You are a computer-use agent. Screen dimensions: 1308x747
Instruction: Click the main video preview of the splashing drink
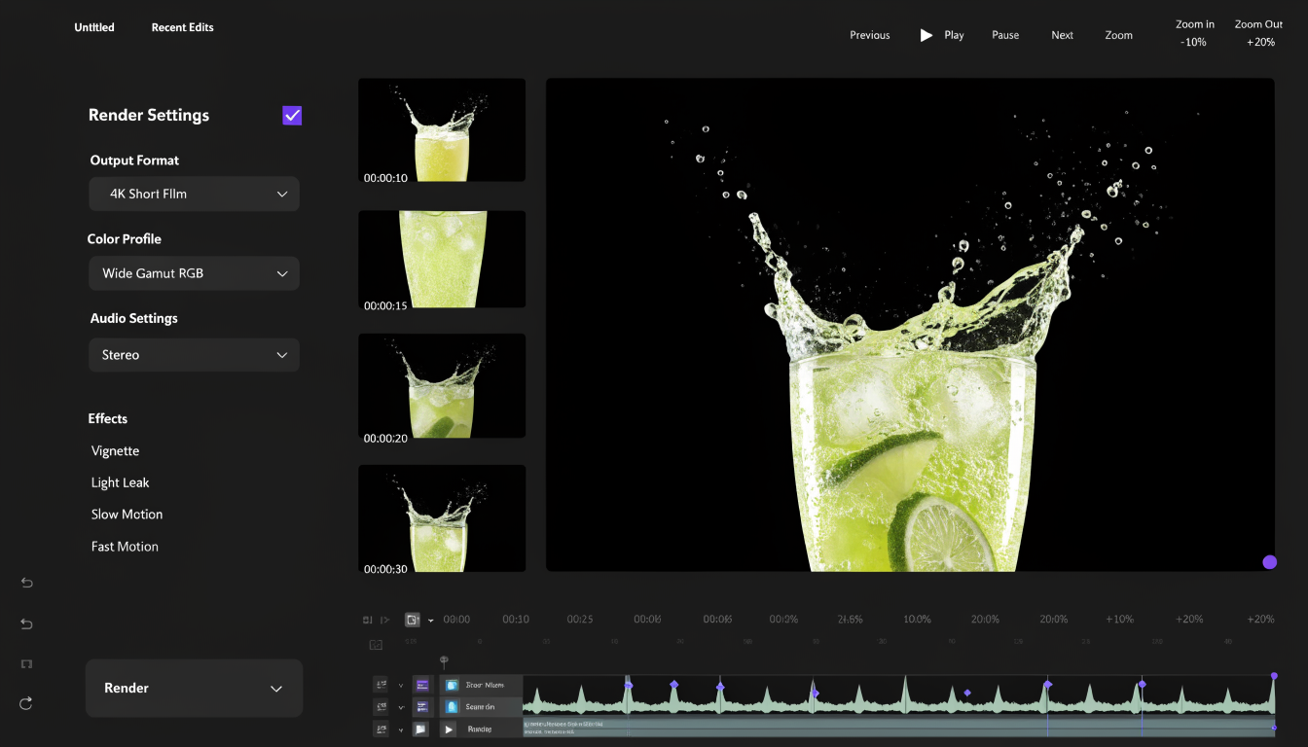point(910,325)
